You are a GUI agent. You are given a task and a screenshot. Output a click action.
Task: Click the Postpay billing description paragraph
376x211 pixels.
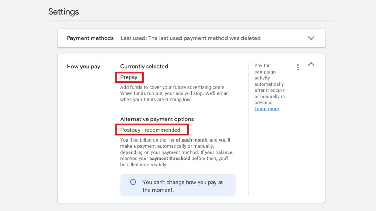click(176, 152)
